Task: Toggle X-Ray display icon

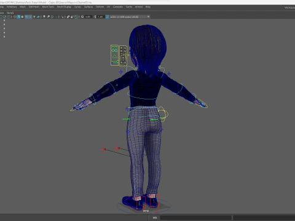Action: (68, 17)
